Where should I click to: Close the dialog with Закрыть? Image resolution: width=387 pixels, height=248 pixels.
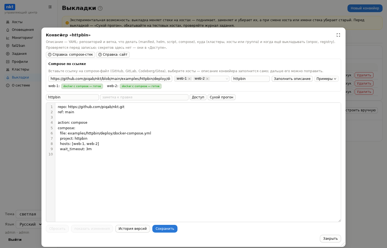tap(330, 239)
